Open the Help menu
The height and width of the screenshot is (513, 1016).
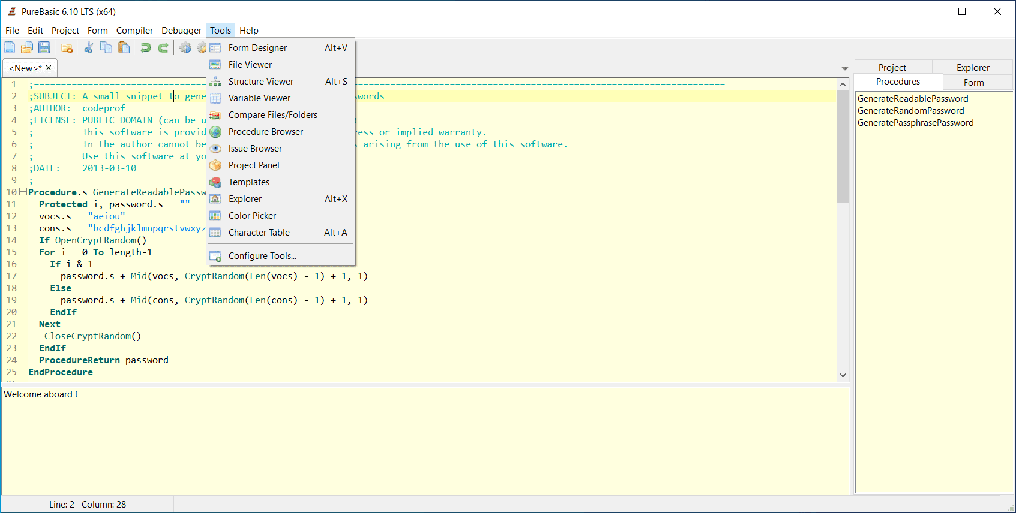249,31
